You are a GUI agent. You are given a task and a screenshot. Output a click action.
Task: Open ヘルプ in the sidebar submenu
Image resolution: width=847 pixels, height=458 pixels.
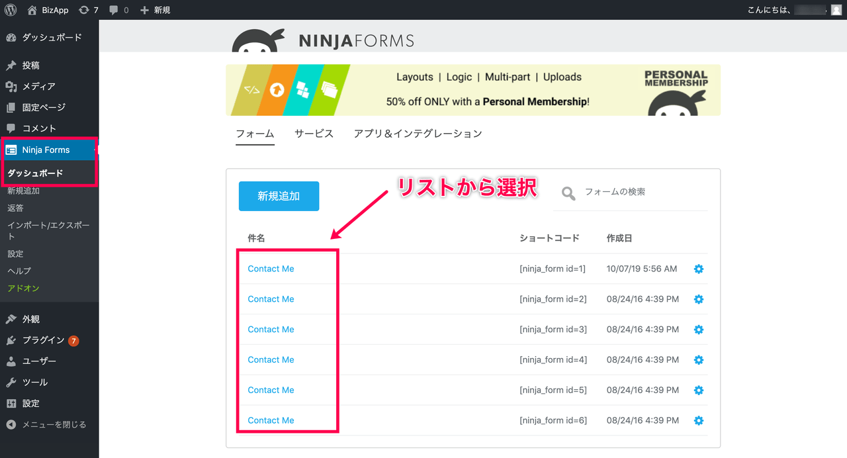19,271
